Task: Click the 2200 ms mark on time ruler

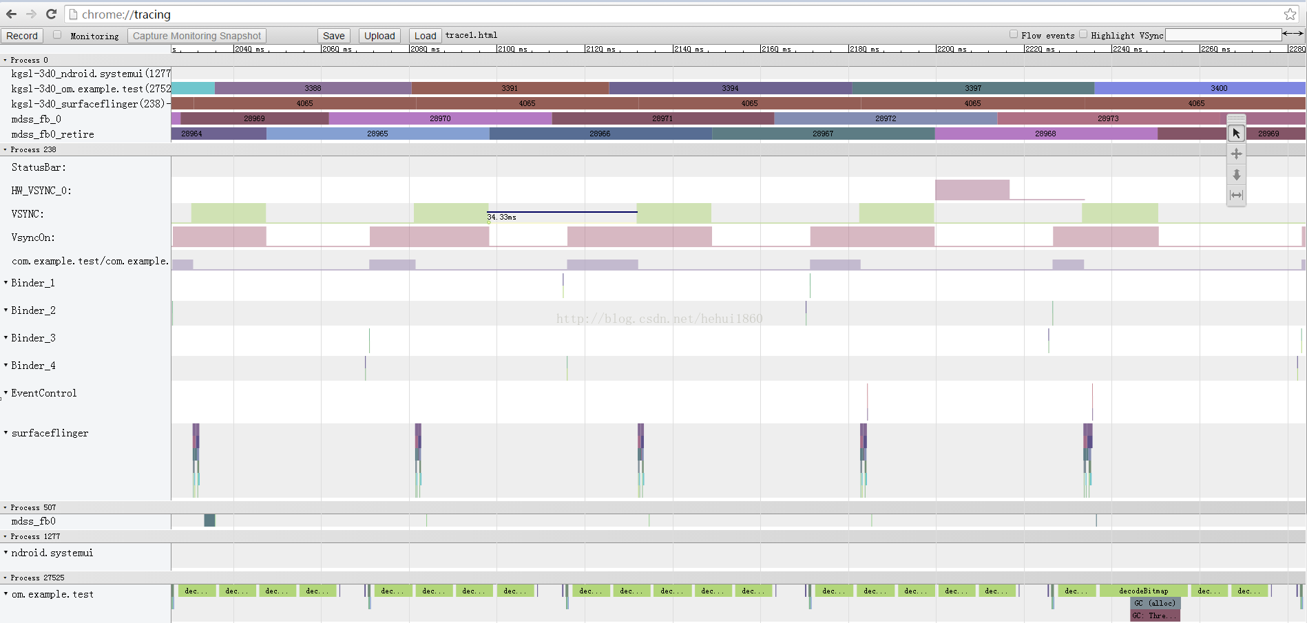Action: click(x=952, y=49)
